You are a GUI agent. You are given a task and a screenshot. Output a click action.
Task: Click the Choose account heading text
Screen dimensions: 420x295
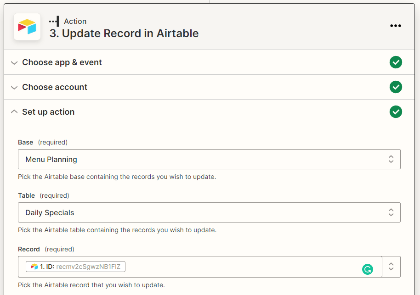55,87
